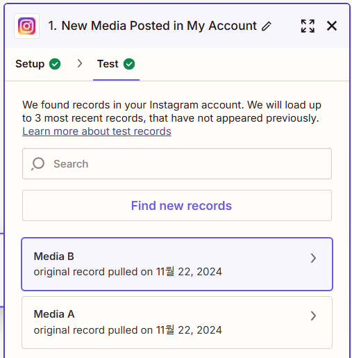Switch to the Setup tab
The width and height of the screenshot is (352, 358).
pyautogui.click(x=38, y=64)
